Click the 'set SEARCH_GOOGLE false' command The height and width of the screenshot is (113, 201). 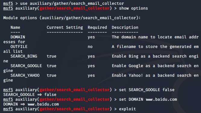coord(147,90)
